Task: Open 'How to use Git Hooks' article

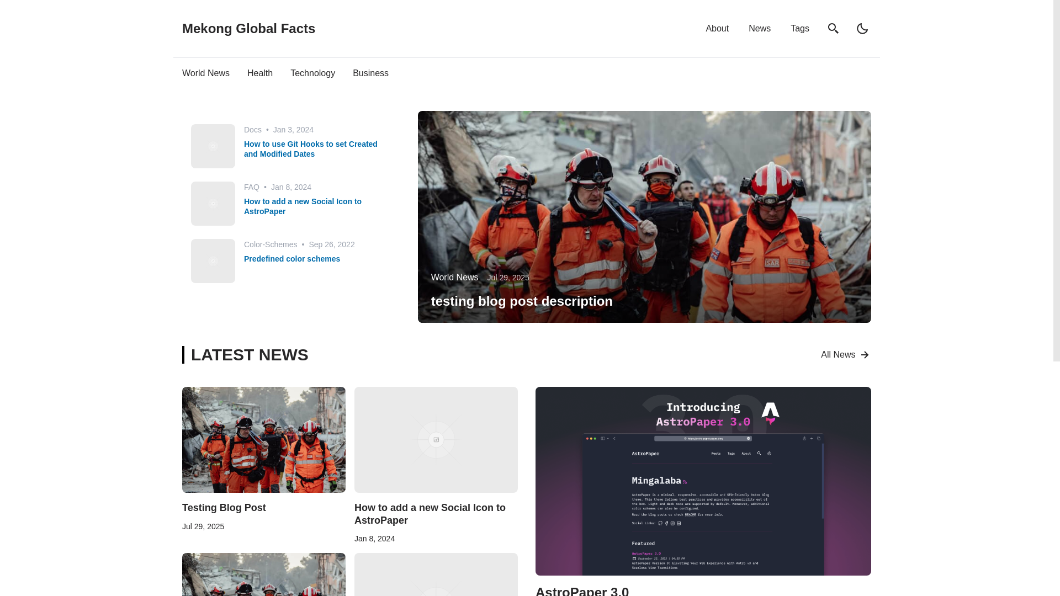Action: (x=311, y=149)
